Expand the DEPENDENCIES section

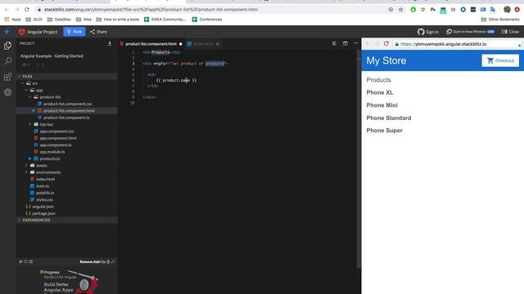pos(67,220)
